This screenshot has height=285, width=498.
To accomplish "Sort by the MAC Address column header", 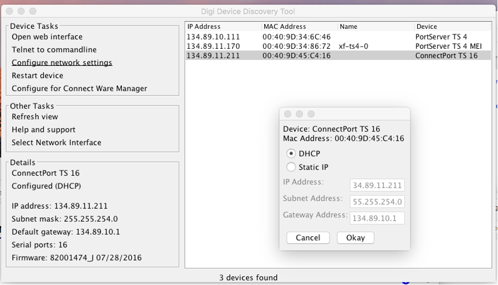I will pos(285,27).
